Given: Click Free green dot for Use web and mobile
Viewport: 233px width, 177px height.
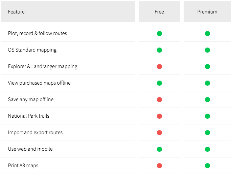Looking at the screenshot, I should [x=159, y=149].
